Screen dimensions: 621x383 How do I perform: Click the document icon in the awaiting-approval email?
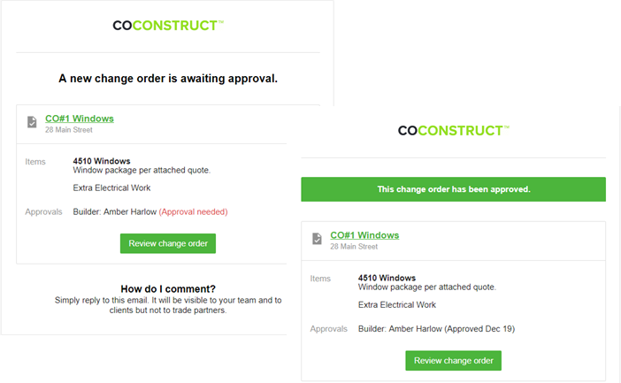coord(32,122)
